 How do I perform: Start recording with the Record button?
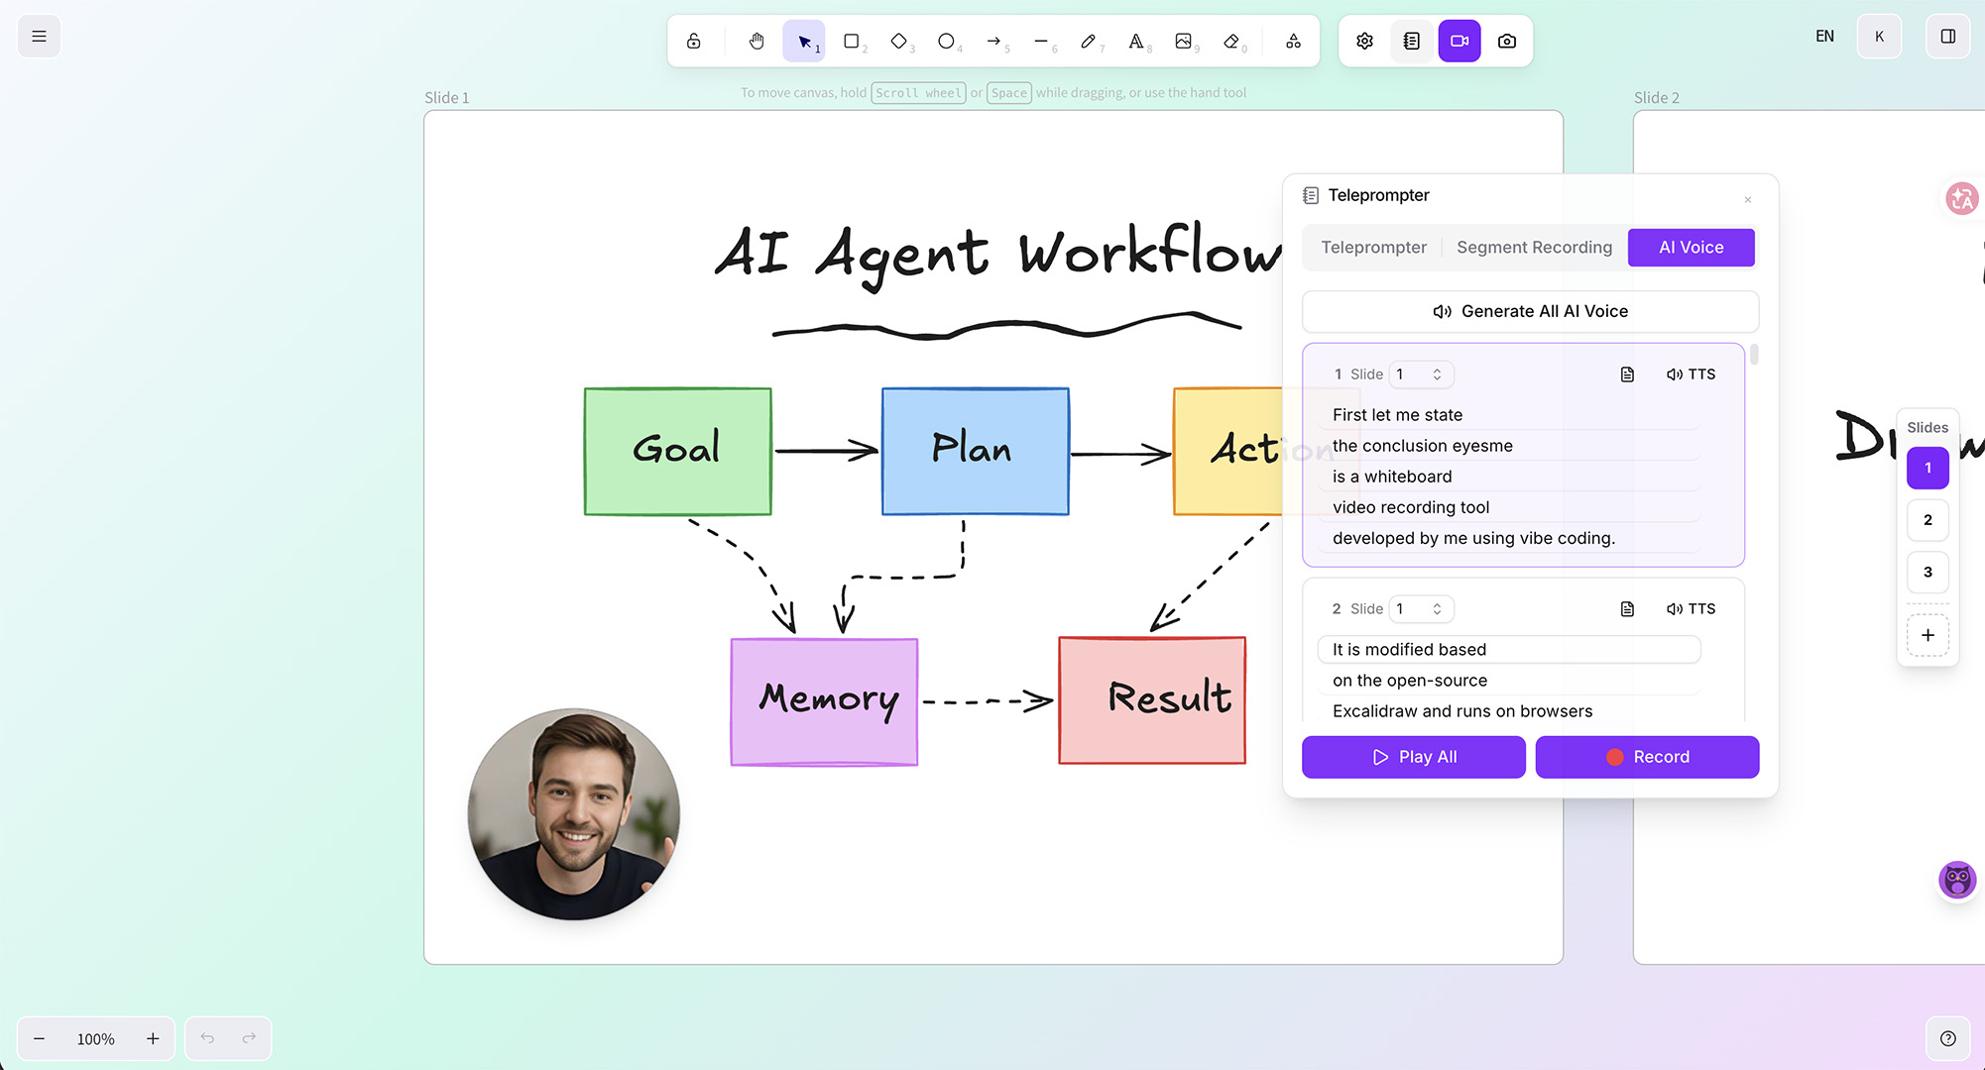tap(1648, 757)
